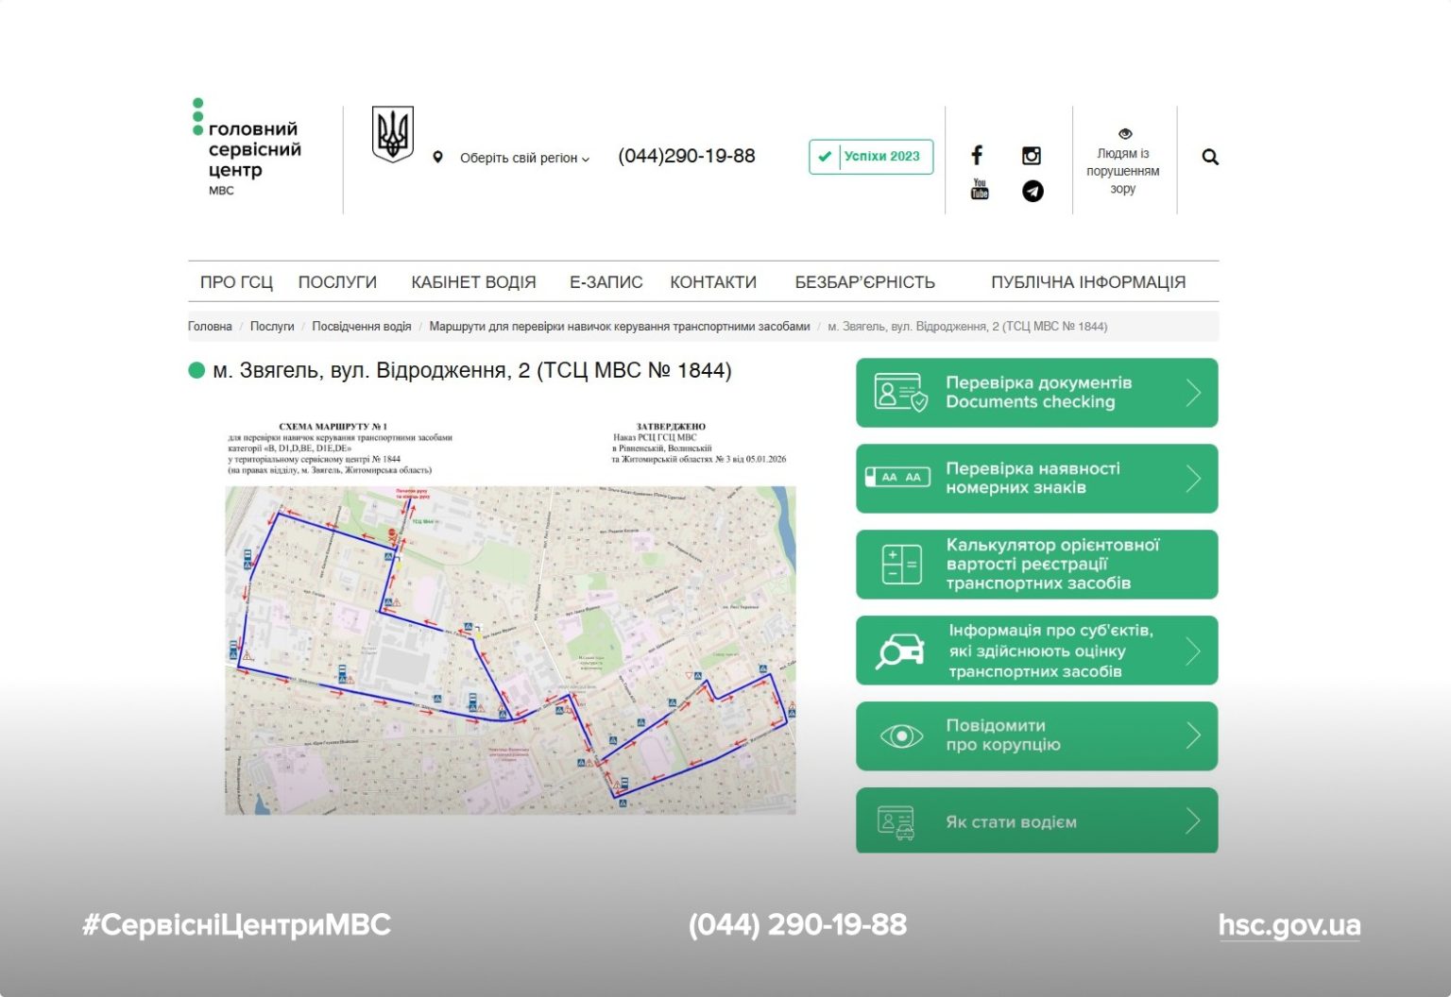This screenshot has width=1451, height=997.
Task: Click the Головна breadcrumb link
Action: 210,327
